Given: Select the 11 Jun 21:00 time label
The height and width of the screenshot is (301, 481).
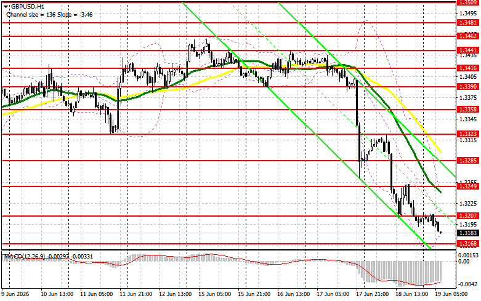Looking at the screenshot, I should 136,294.
